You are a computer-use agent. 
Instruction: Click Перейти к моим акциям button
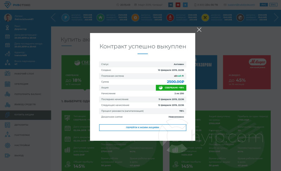[x=143, y=127]
